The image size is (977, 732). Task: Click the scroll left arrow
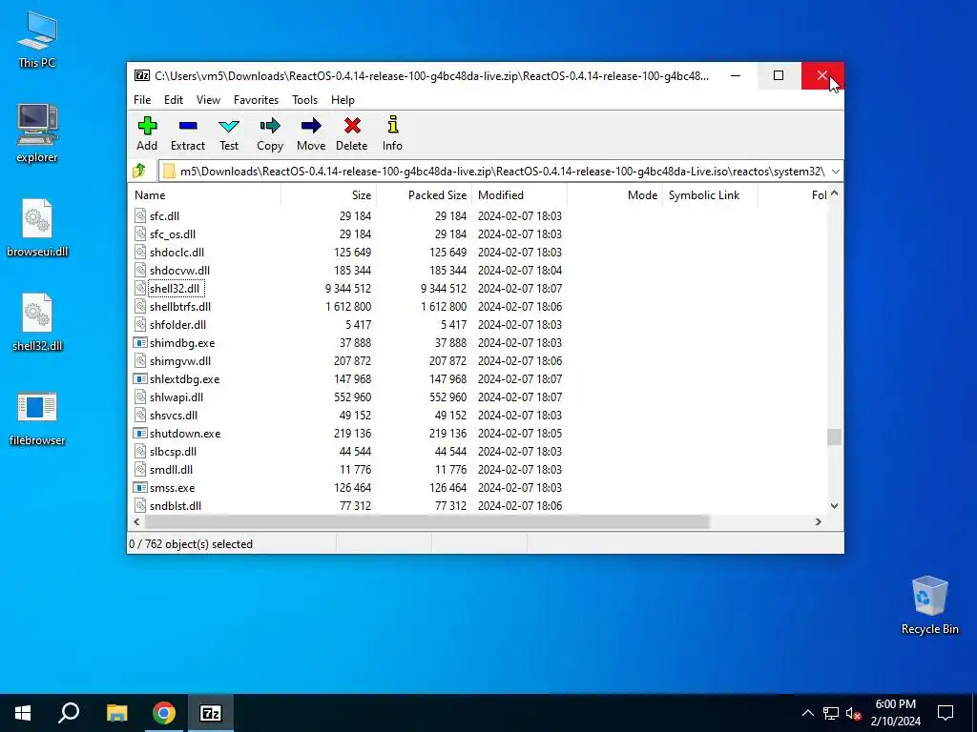pyautogui.click(x=136, y=521)
